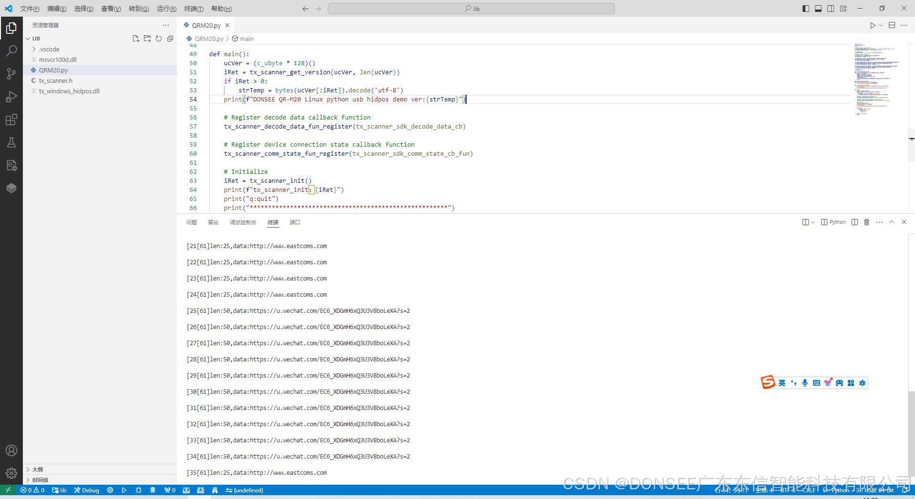This screenshot has height=499, width=915.
Task: Open the Extensions view
Action: tap(11, 120)
